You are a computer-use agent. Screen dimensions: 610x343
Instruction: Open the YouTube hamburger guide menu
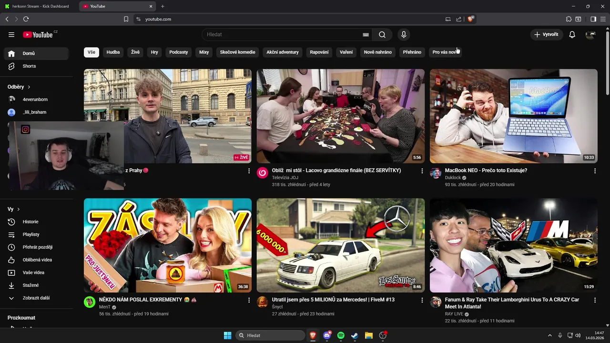click(x=11, y=34)
